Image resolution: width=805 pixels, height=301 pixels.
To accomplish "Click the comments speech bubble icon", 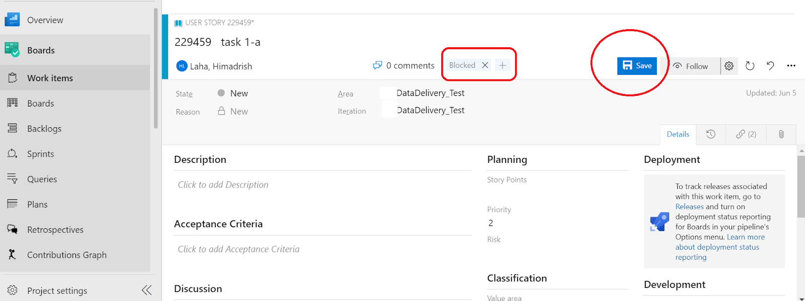I will coord(377,65).
